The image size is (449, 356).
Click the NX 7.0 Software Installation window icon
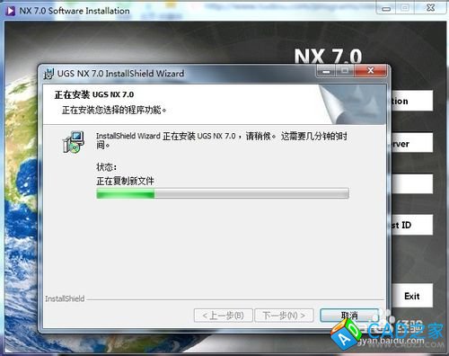tap(11, 11)
